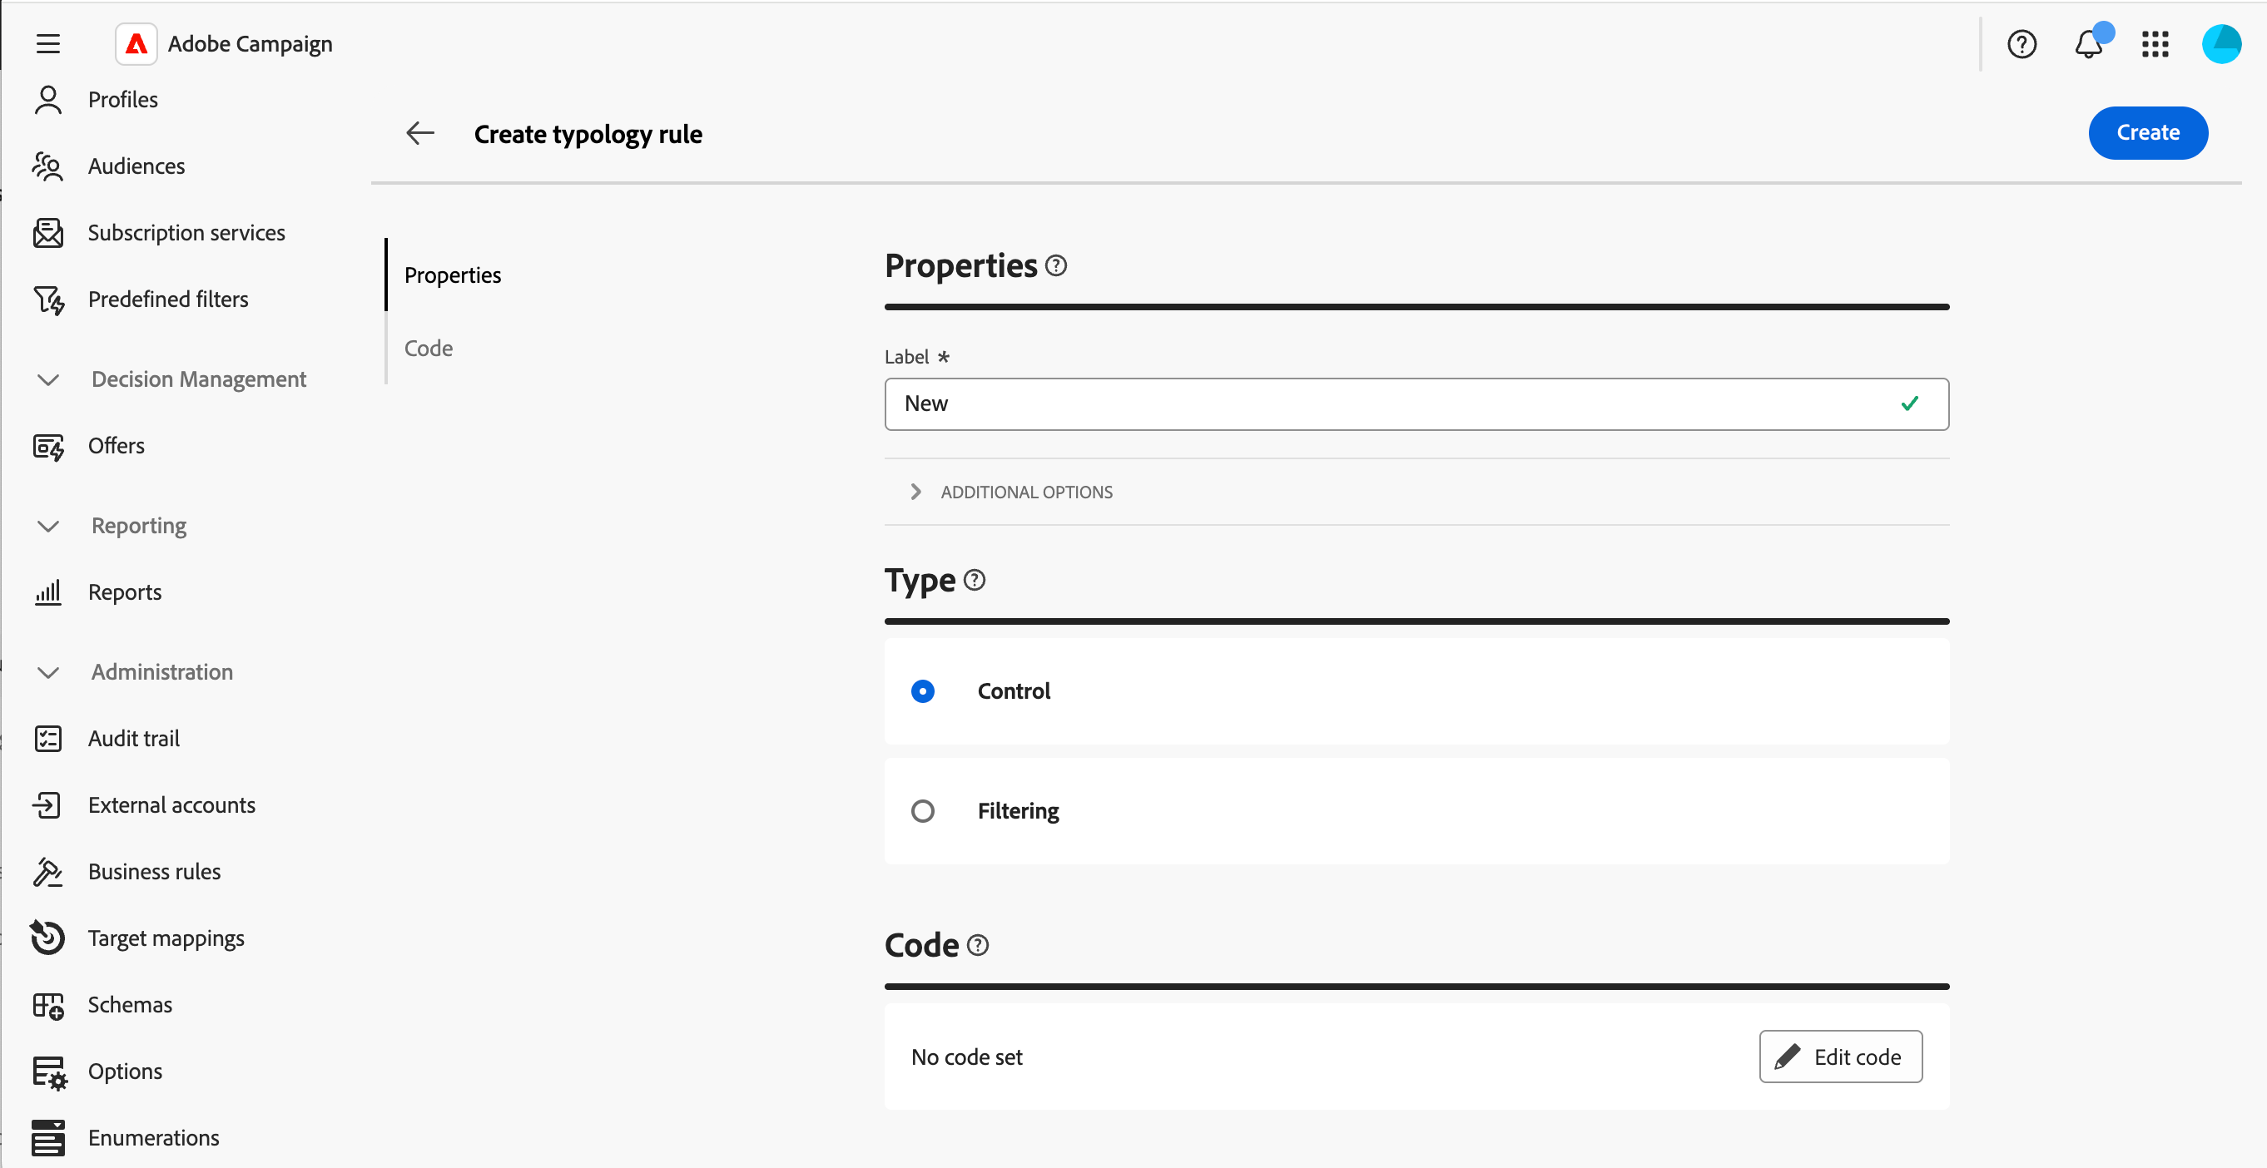
Task: Click the user avatar icon
Action: point(2220,43)
